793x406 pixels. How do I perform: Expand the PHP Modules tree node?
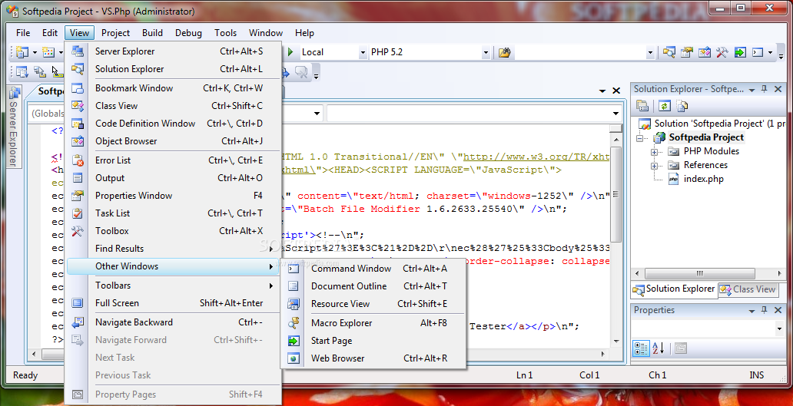[654, 151]
